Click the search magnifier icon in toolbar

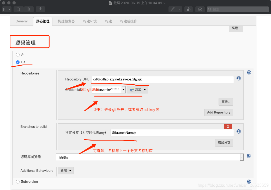(x=210, y=9)
